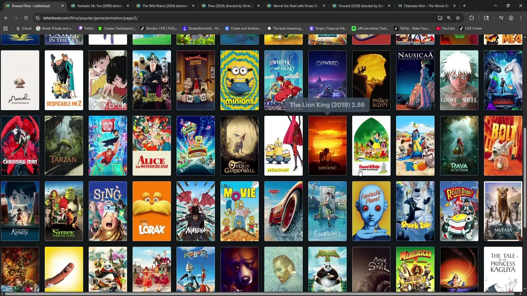The height and width of the screenshot is (296, 527).
Task: Open The Lorax poster
Action: 152,211
